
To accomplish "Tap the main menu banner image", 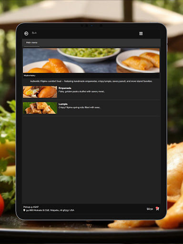I will pos(91,61).
